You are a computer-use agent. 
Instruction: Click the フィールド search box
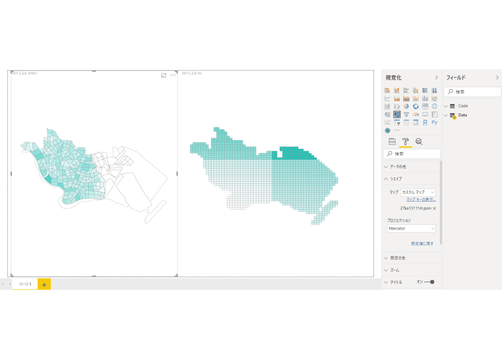coord(473,92)
